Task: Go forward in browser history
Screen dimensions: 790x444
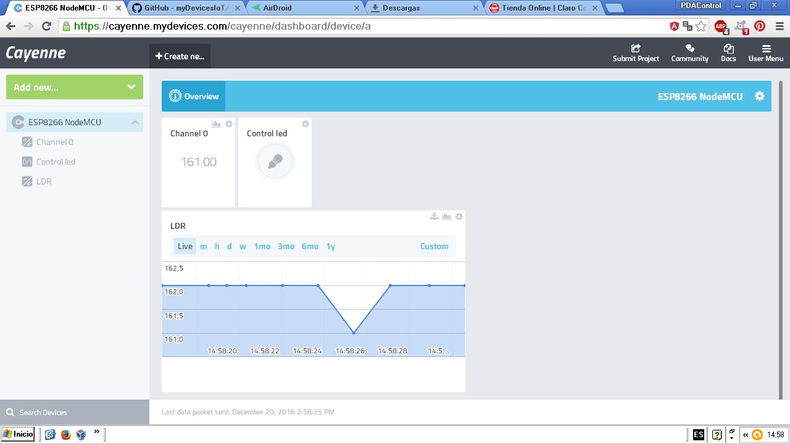Action: point(28,27)
